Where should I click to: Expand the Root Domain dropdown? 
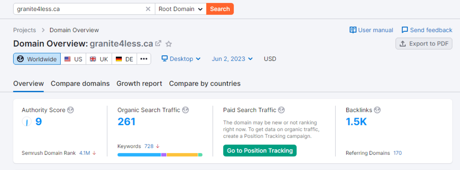click(x=181, y=9)
